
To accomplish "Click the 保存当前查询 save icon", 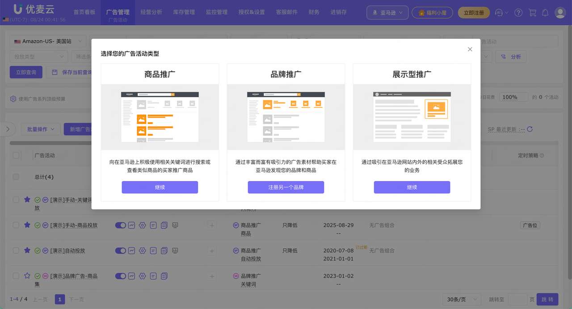I will [x=55, y=72].
